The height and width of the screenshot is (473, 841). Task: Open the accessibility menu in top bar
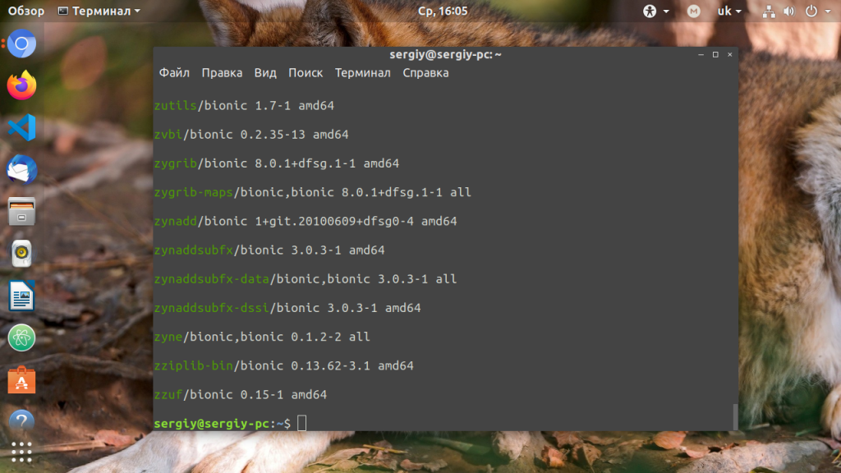[x=656, y=11]
